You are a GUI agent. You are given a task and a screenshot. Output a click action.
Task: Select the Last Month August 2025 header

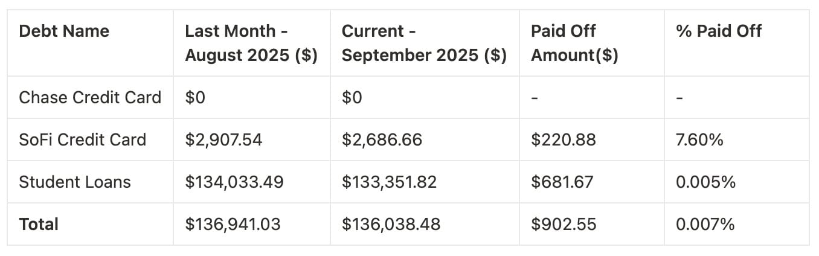tap(251, 43)
